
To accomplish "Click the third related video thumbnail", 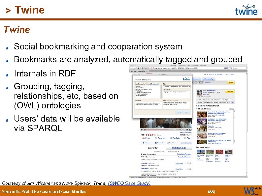I will click(x=202, y=128).
